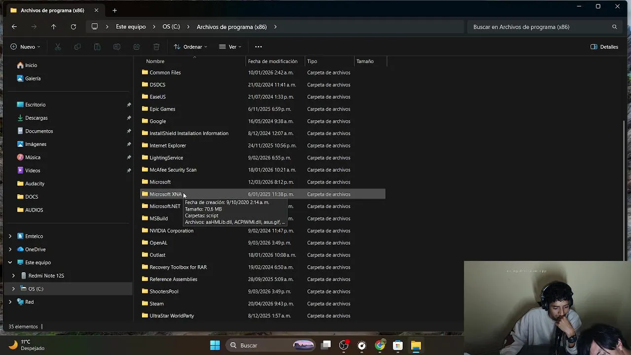The width and height of the screenshot is (631, 355).
Task: Open Documentos in quick access
Action: click(39, 131)
